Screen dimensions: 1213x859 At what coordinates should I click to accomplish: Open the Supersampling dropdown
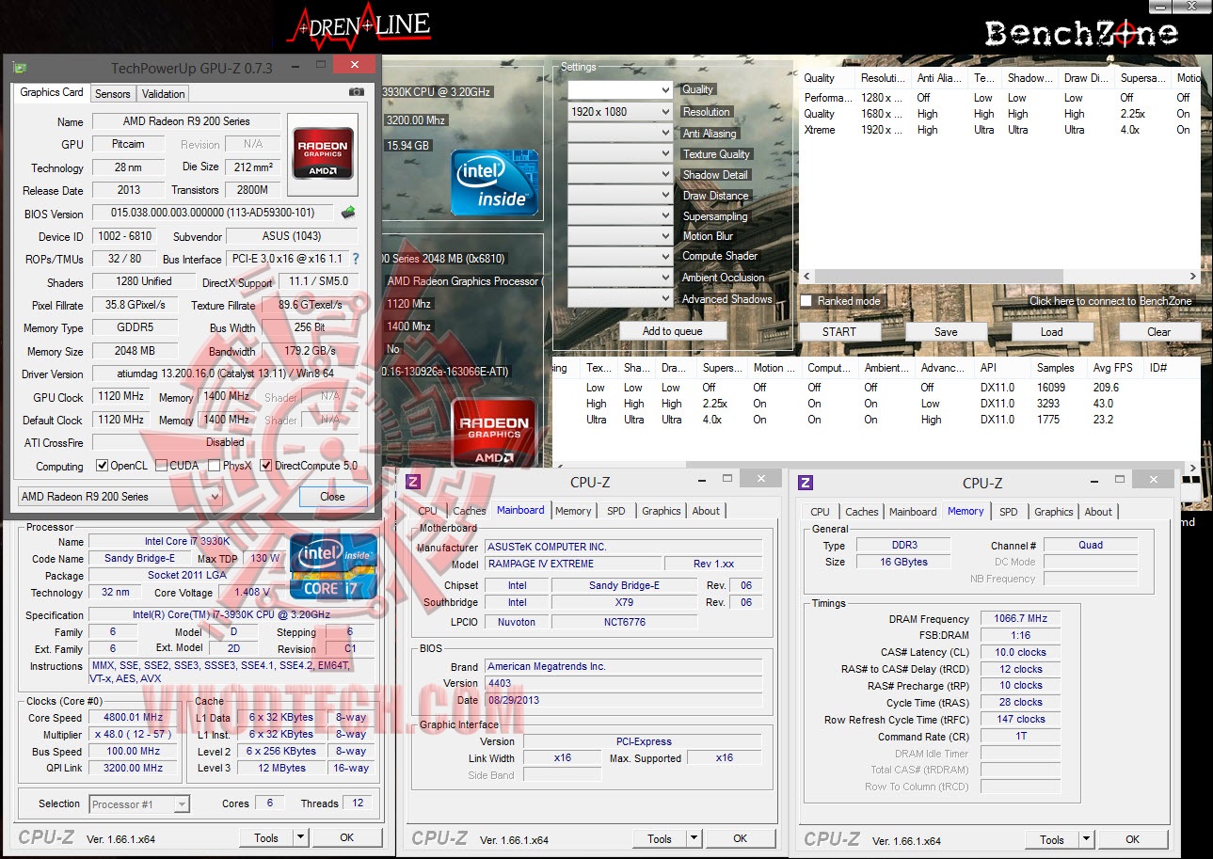click(x=620, y=215)
